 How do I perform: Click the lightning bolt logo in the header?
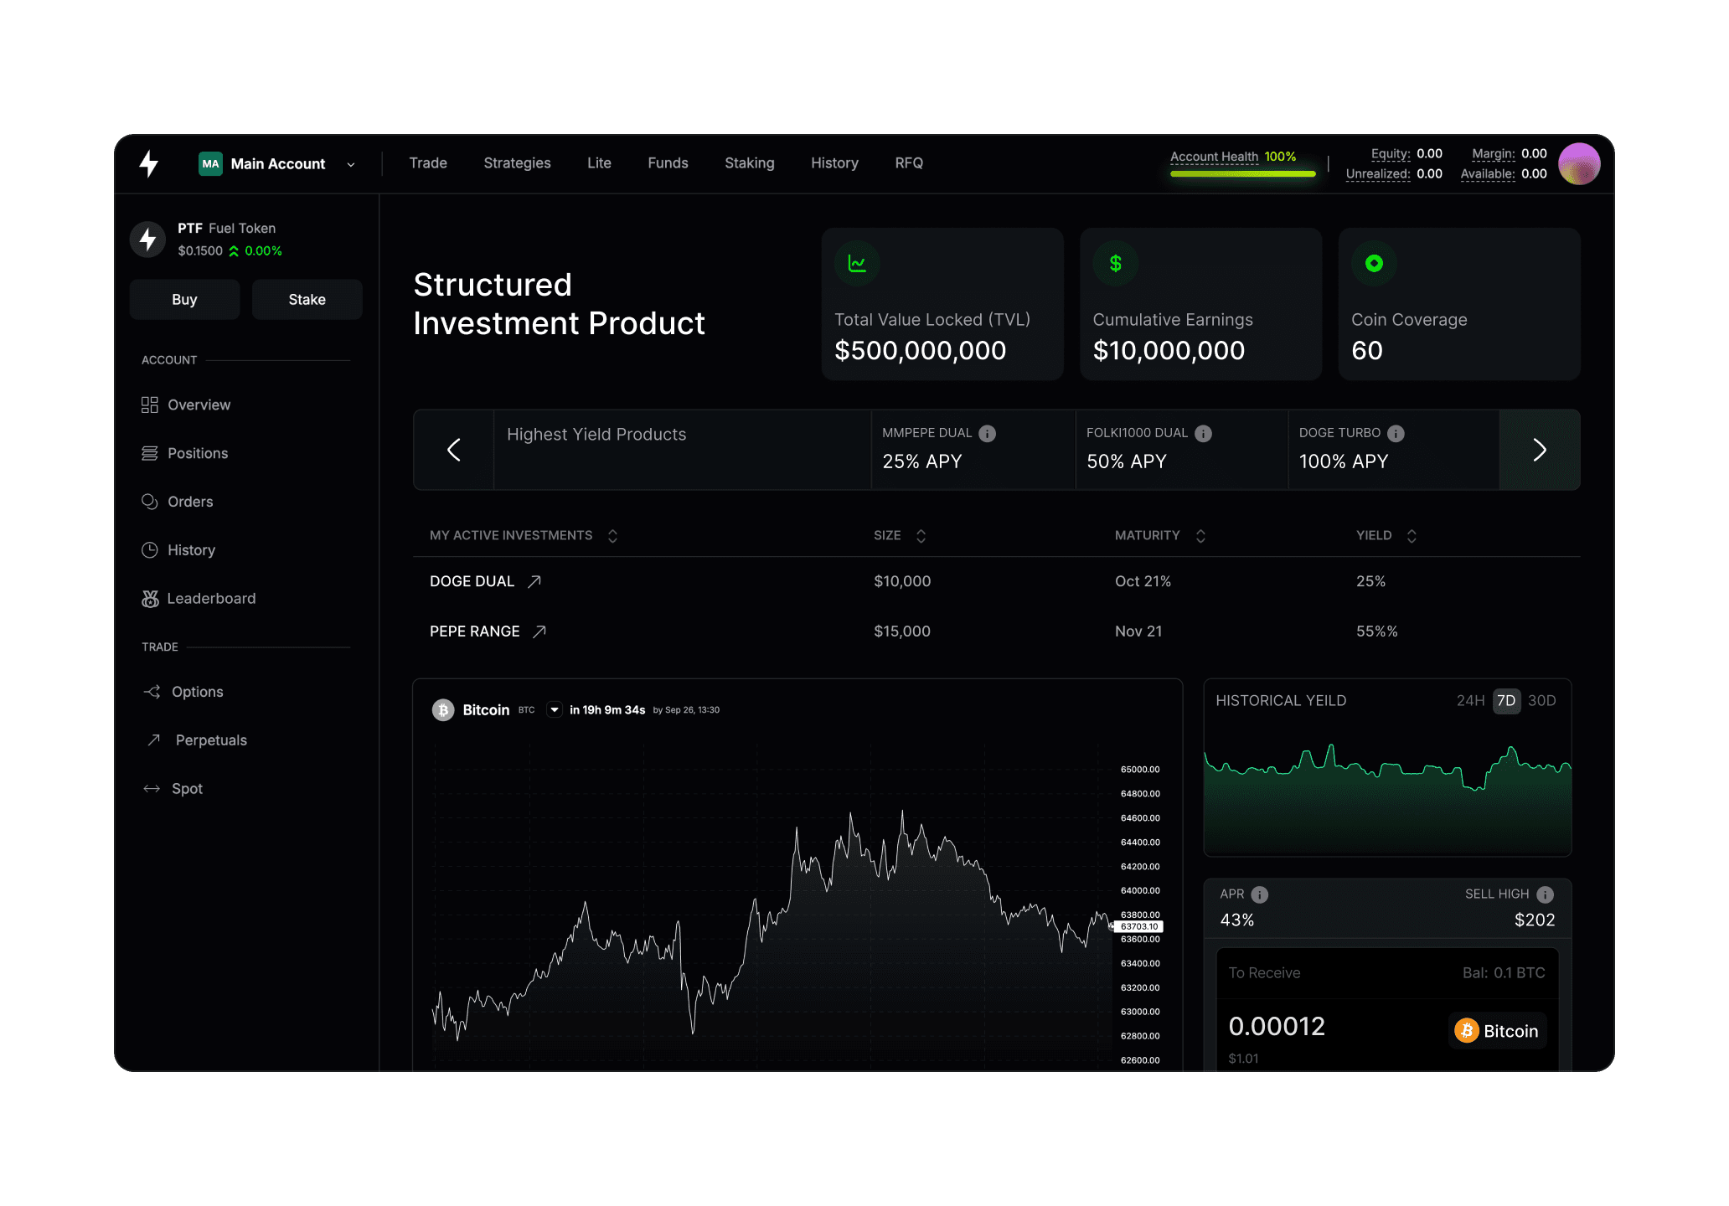[149, 163]
